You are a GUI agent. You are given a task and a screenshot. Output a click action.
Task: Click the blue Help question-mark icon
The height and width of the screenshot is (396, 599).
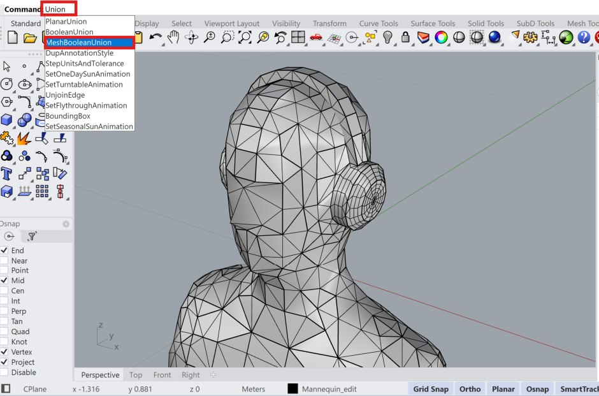pyautogui.click(x=584, y=37)
